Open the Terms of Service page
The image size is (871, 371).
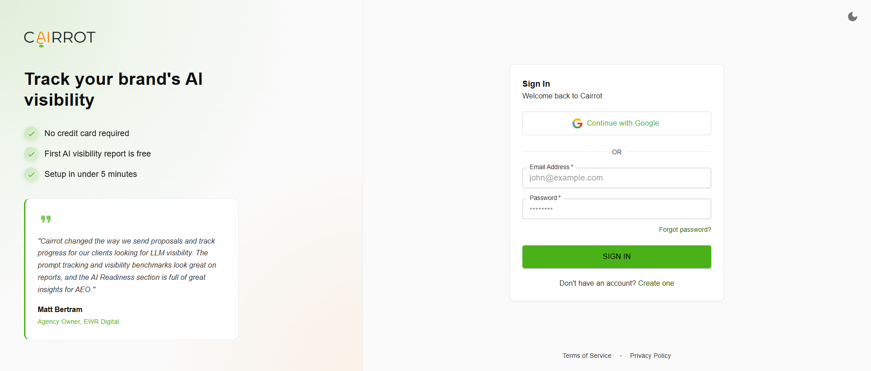click(587, 356)
